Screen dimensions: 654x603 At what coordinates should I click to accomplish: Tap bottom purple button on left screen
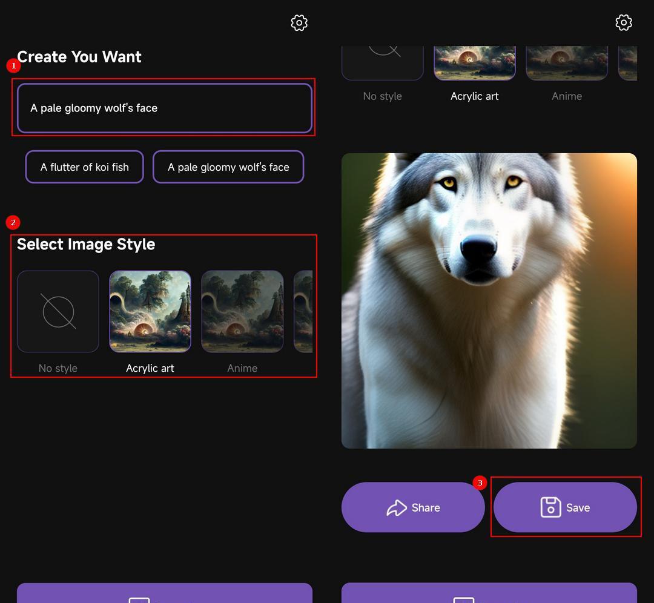click(x=164, y=593)
